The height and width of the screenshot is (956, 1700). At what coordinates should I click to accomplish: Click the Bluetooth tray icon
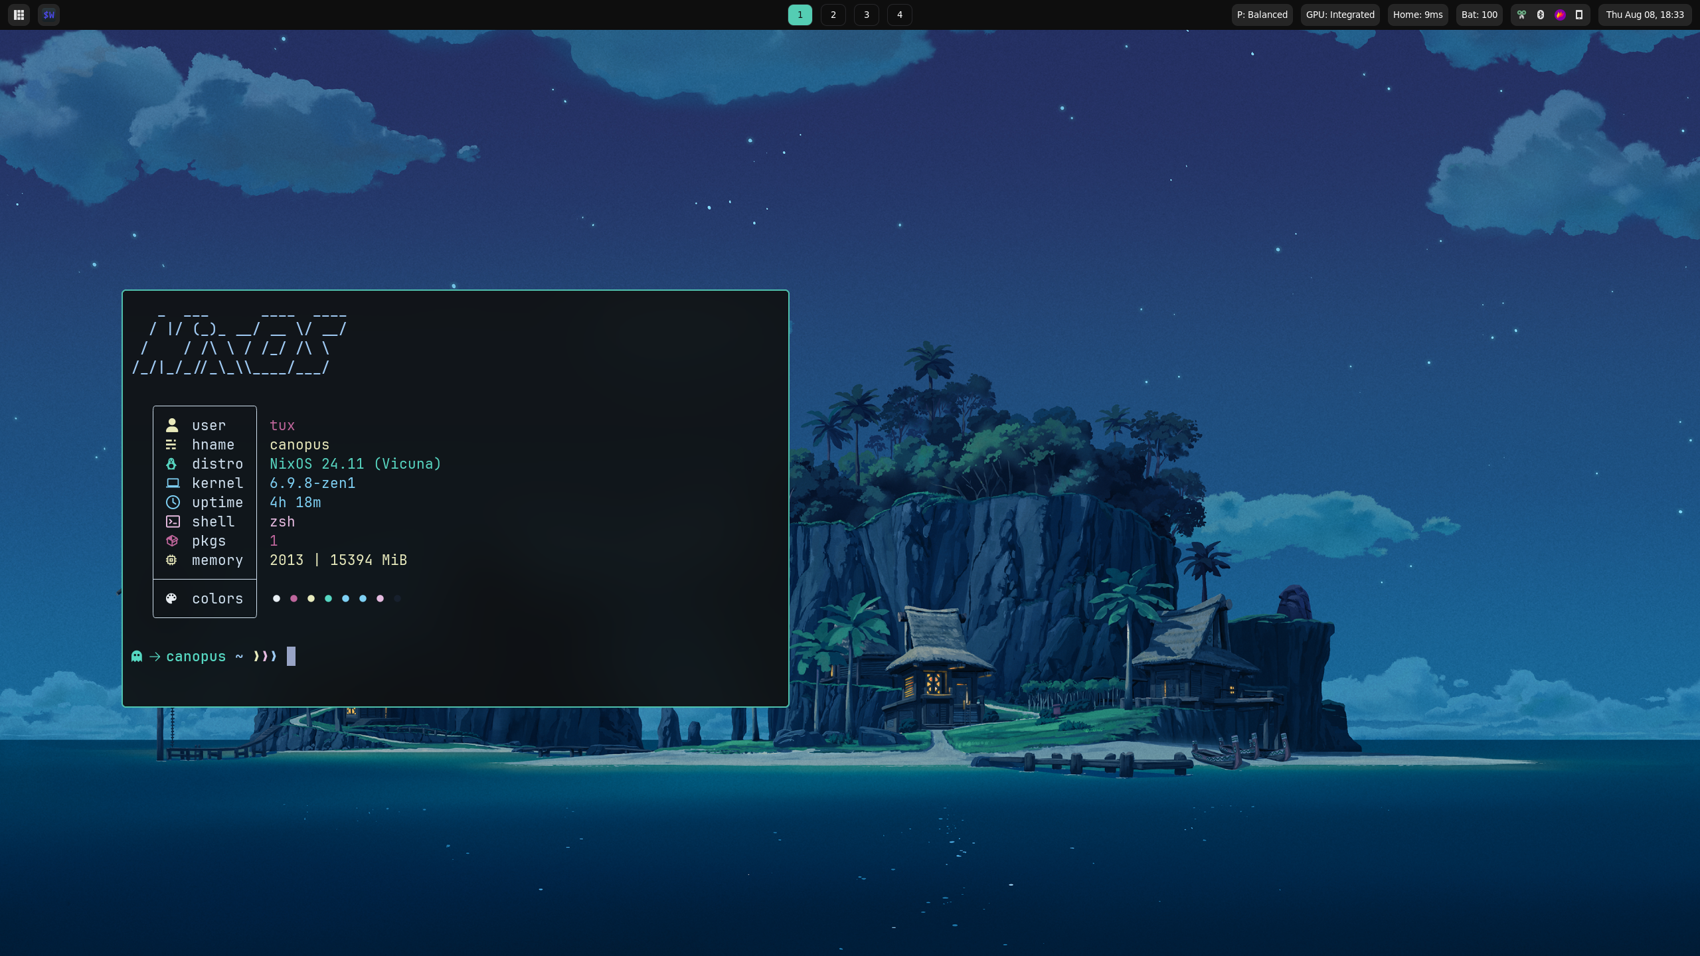pos(1541,15)
